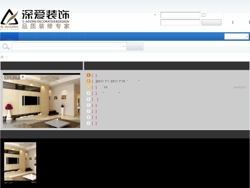Open the item with rank badge 3
The width and height of the screenshot is (250, 188).
[x=88, y=87]
